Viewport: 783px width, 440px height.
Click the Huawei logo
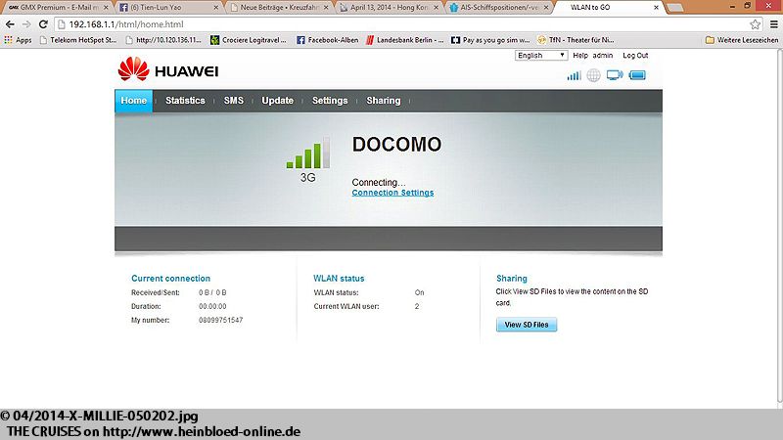pyautogui.click(x=168, y=69)
